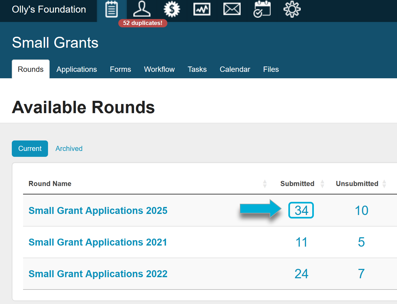Open the clipboard programs icon
The image size is (397, 304).
pyautogui.click(x=112, y=9)
